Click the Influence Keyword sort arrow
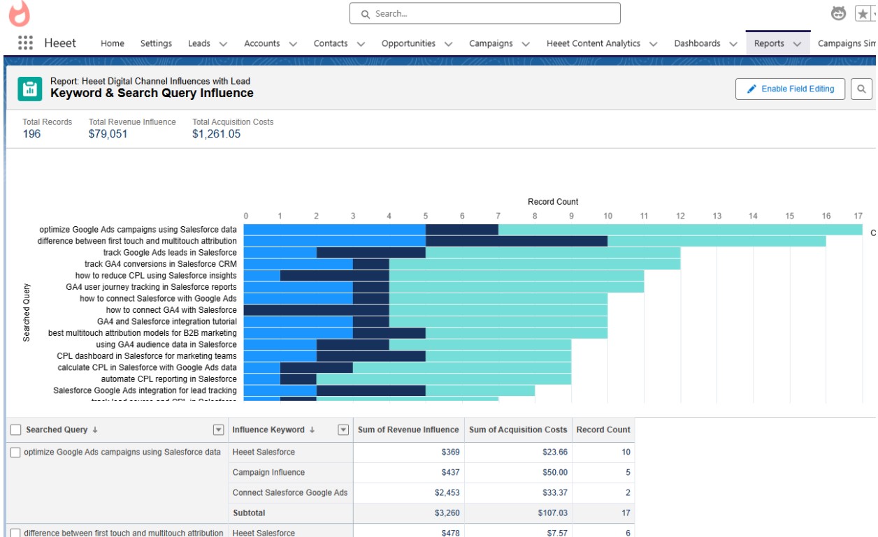The height and width of the screenshot is (537, 878). point(312,430)
